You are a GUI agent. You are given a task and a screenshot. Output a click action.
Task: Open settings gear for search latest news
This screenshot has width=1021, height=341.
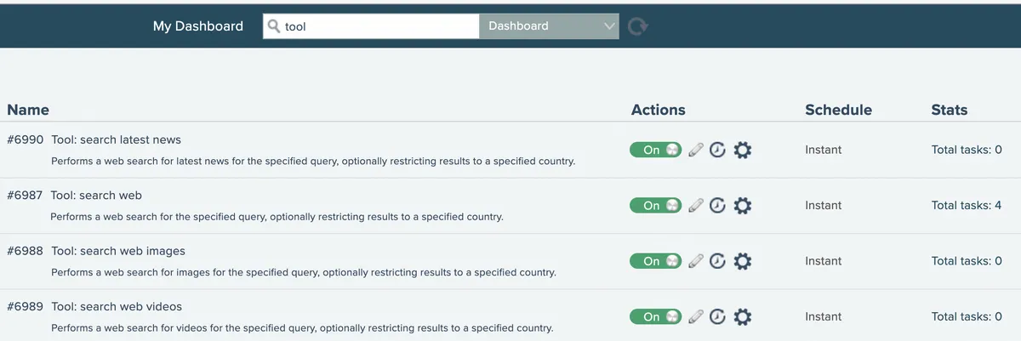(x=743, y=150)
